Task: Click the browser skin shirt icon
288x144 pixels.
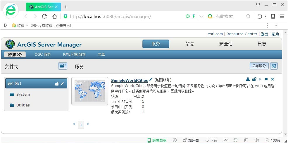Action: (258, 5)
